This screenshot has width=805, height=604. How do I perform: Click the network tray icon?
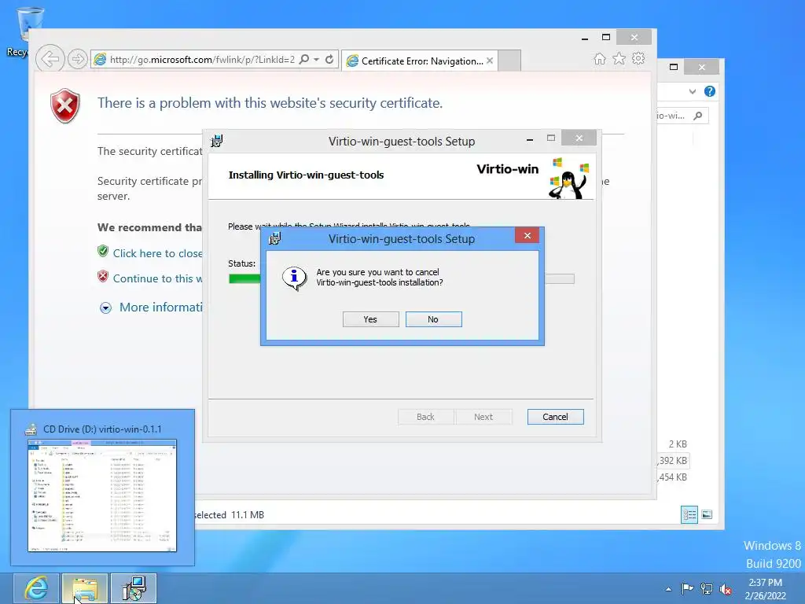[x=707, y=589]
